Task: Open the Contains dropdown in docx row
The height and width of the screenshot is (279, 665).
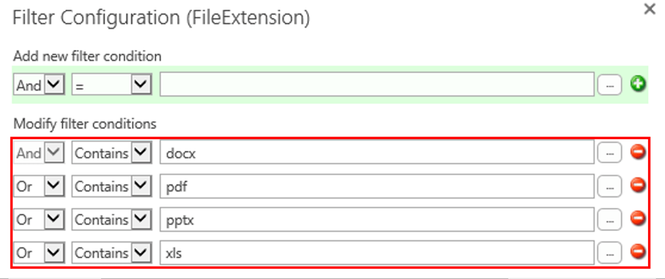Action: [x=112, y=153]
